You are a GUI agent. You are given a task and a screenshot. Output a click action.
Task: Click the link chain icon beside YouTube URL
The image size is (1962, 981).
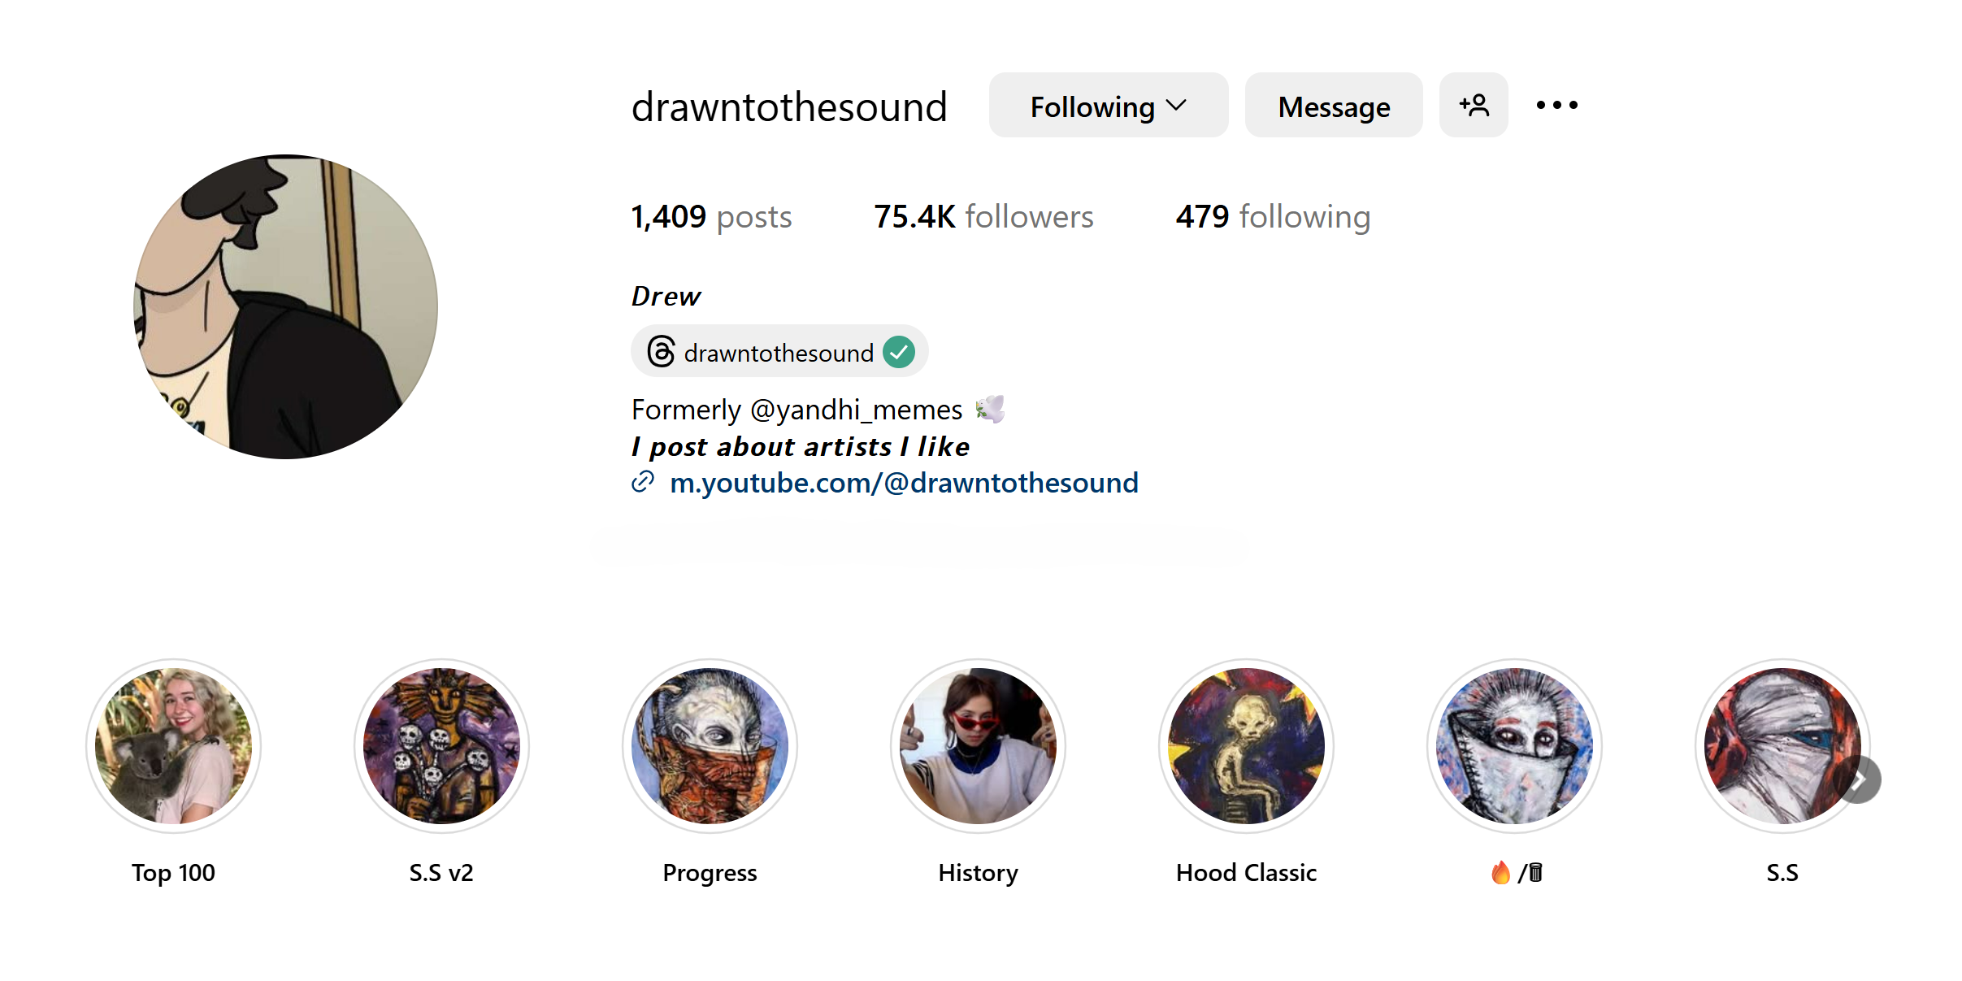[x=643, y=482]
